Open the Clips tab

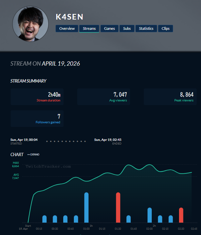[x=165, y=29]
